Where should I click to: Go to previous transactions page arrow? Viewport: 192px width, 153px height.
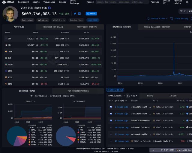pos(124,96)
